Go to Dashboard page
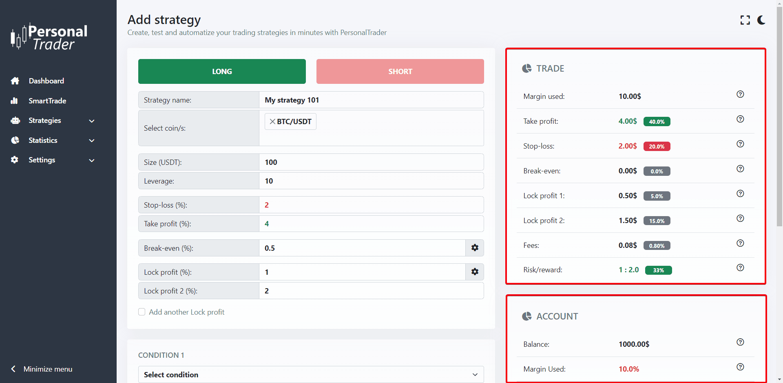Image resolution: width=783 pixels, height=383 pixels. [x=46, y=81]
